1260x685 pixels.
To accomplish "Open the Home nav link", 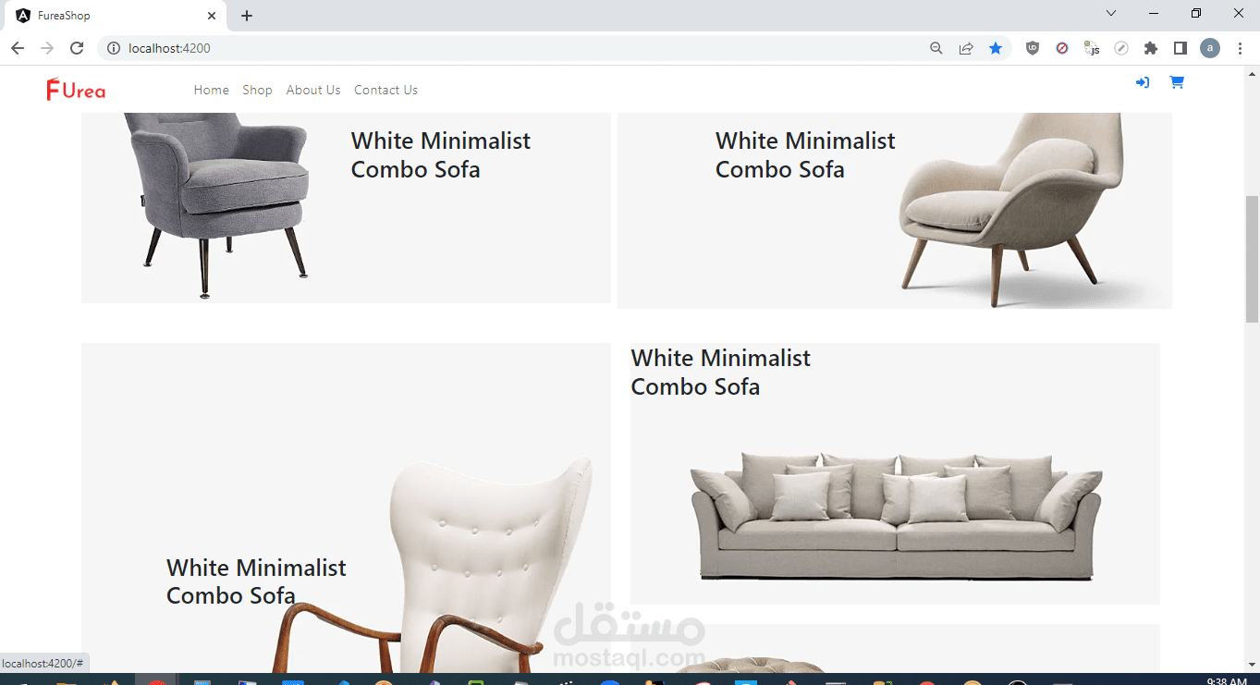I will pyautogui.click(x=211, y=90).
